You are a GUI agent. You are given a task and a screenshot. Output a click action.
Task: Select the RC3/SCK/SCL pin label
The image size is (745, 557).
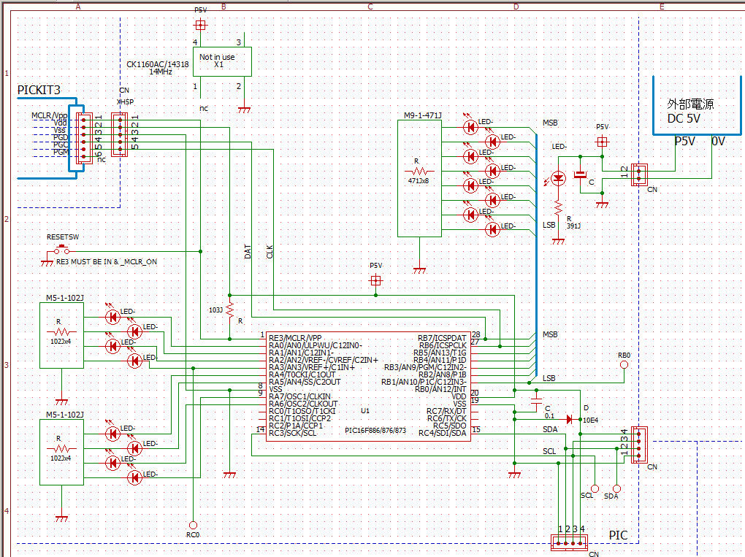(x=293, y=433)
